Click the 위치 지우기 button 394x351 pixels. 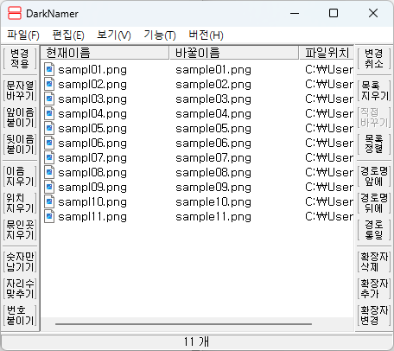point(20,203)
